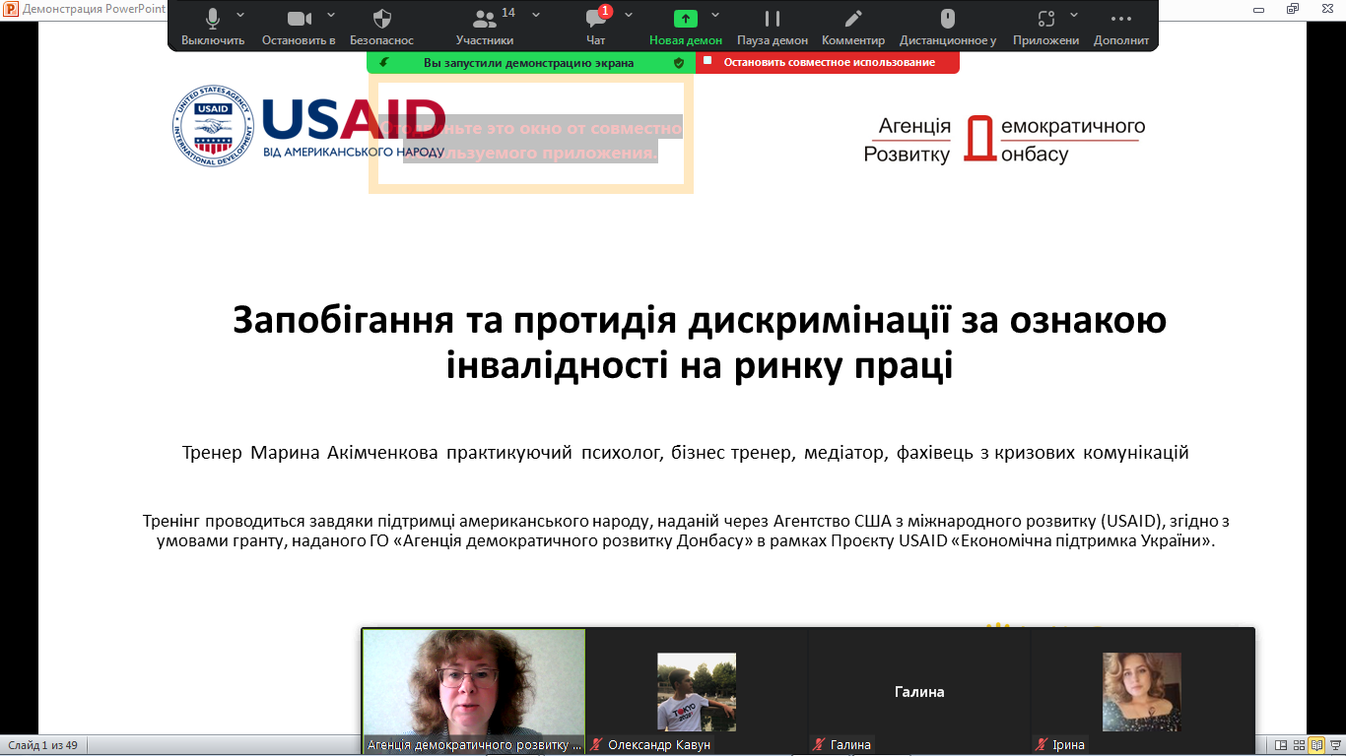Click the unread badge on Чат
This screenshot has width=1346, height=756.
pos(605,12)
